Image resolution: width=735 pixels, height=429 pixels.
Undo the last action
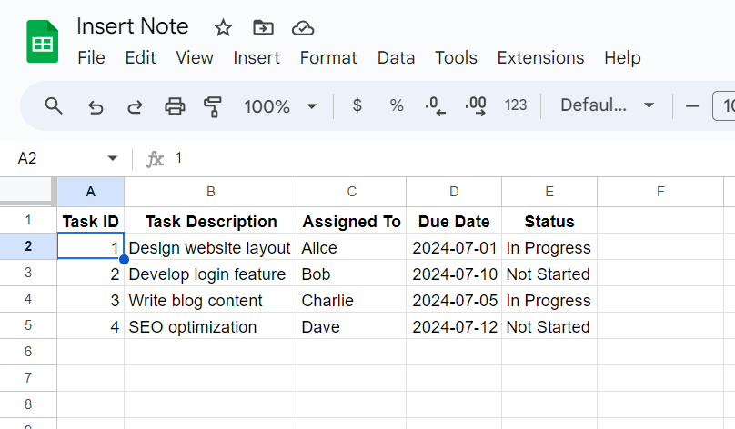95,106
